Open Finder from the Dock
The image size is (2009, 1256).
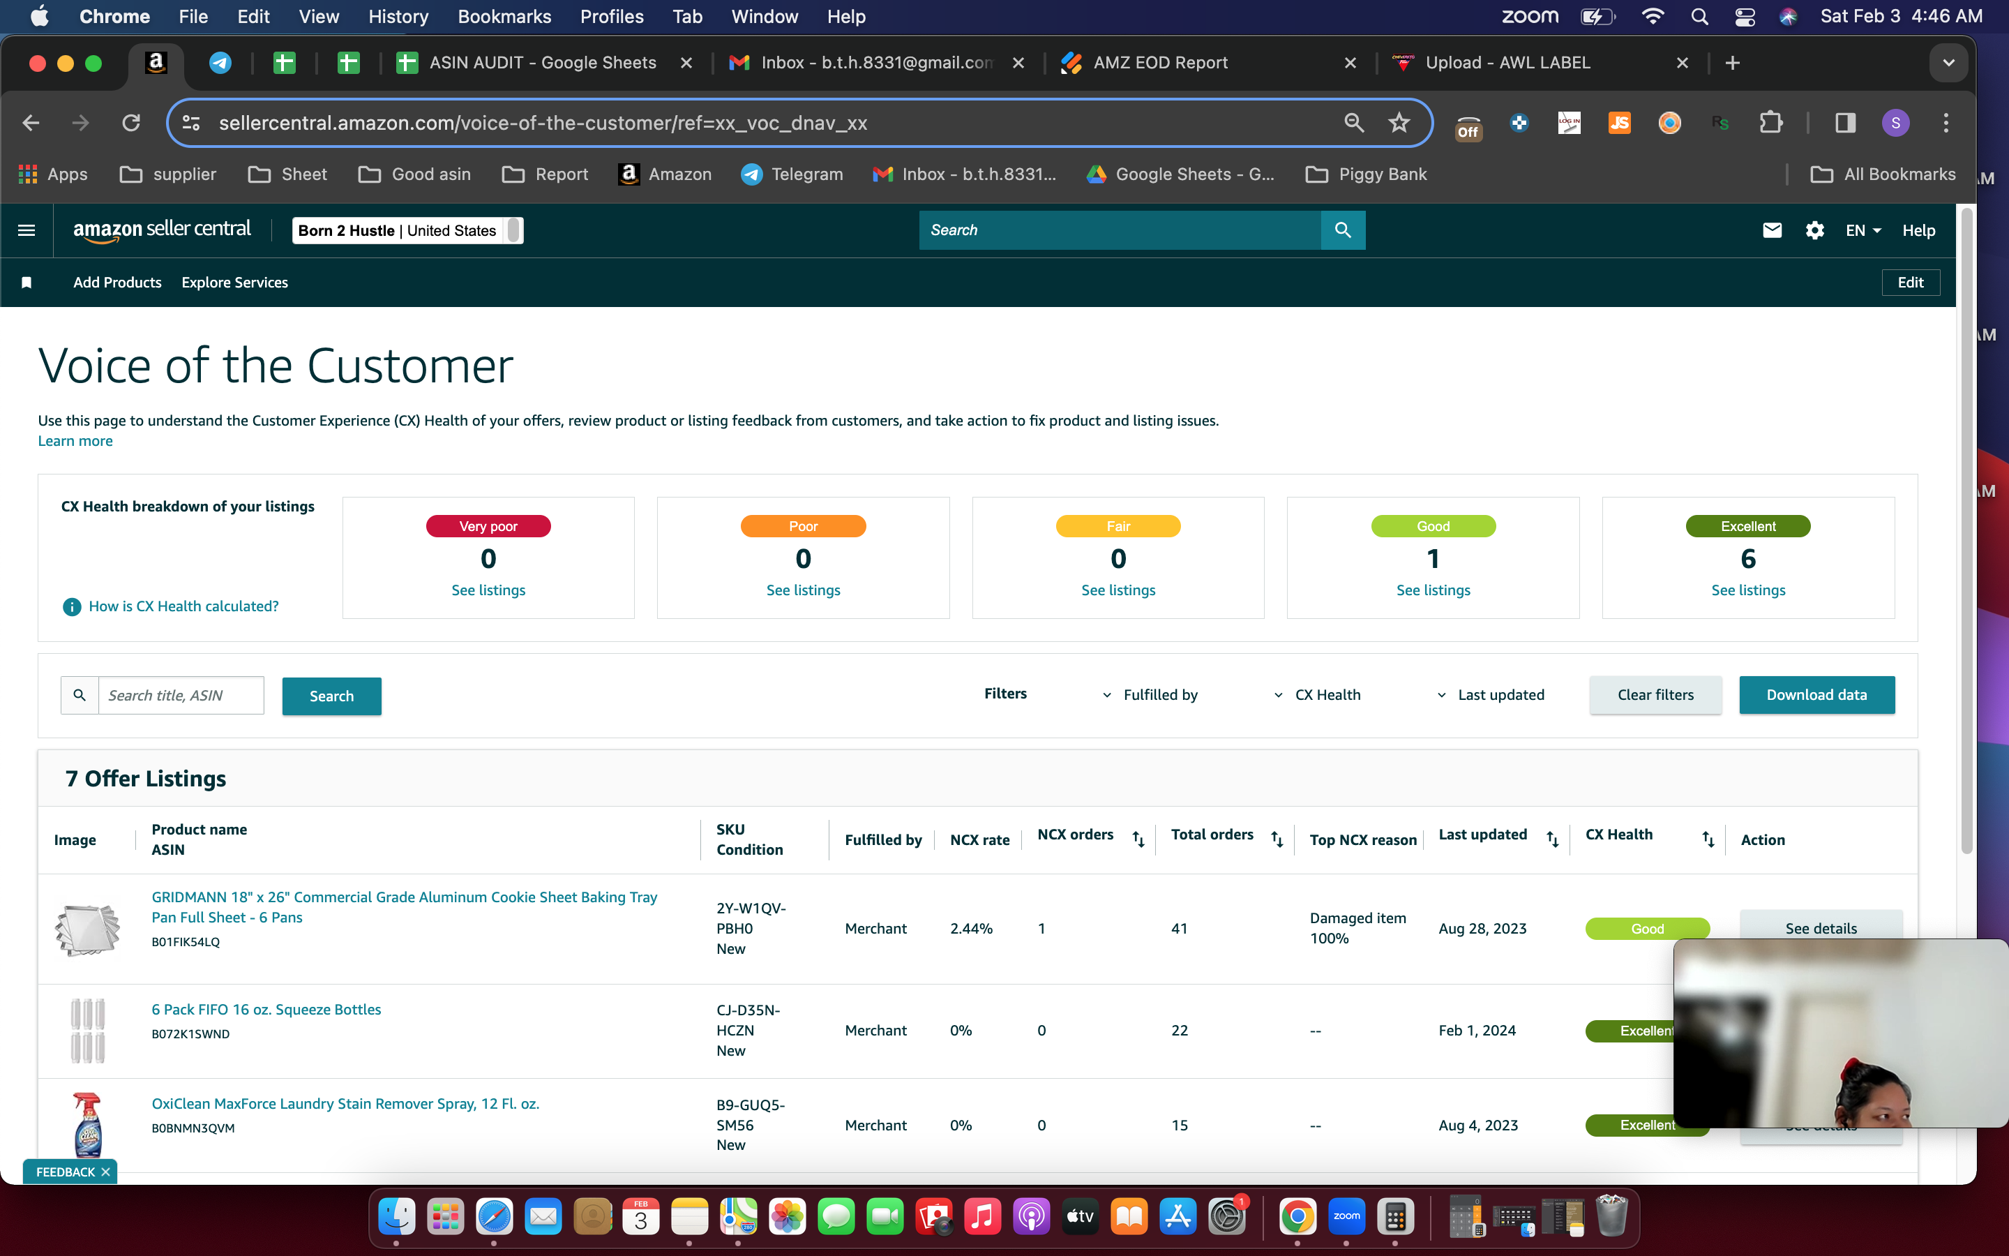396,1217
